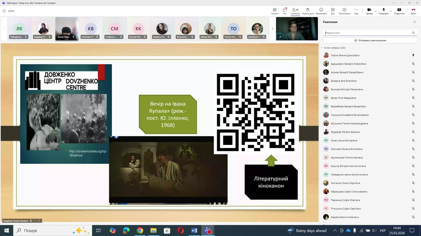Image resolution: width=421 pixels, height=236 pixels.
Task: Toggle the Камера (Camera) on or off
Action: point(369,11)
